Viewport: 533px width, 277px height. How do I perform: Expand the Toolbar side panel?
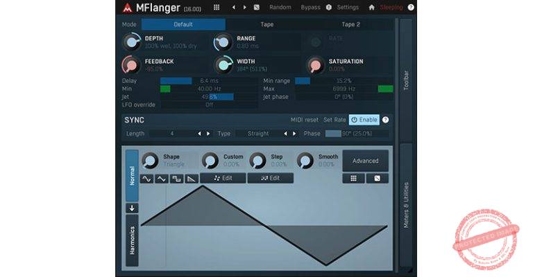tap(406, 80)
